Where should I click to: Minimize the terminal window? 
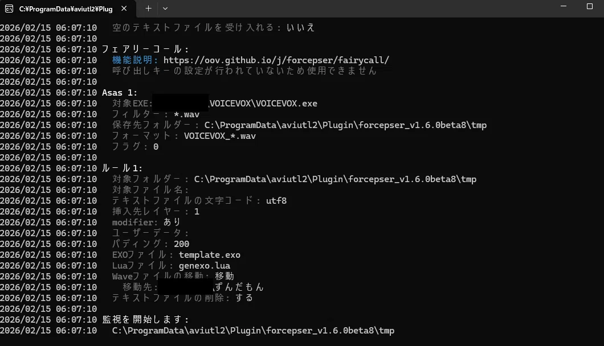(564, 6)
